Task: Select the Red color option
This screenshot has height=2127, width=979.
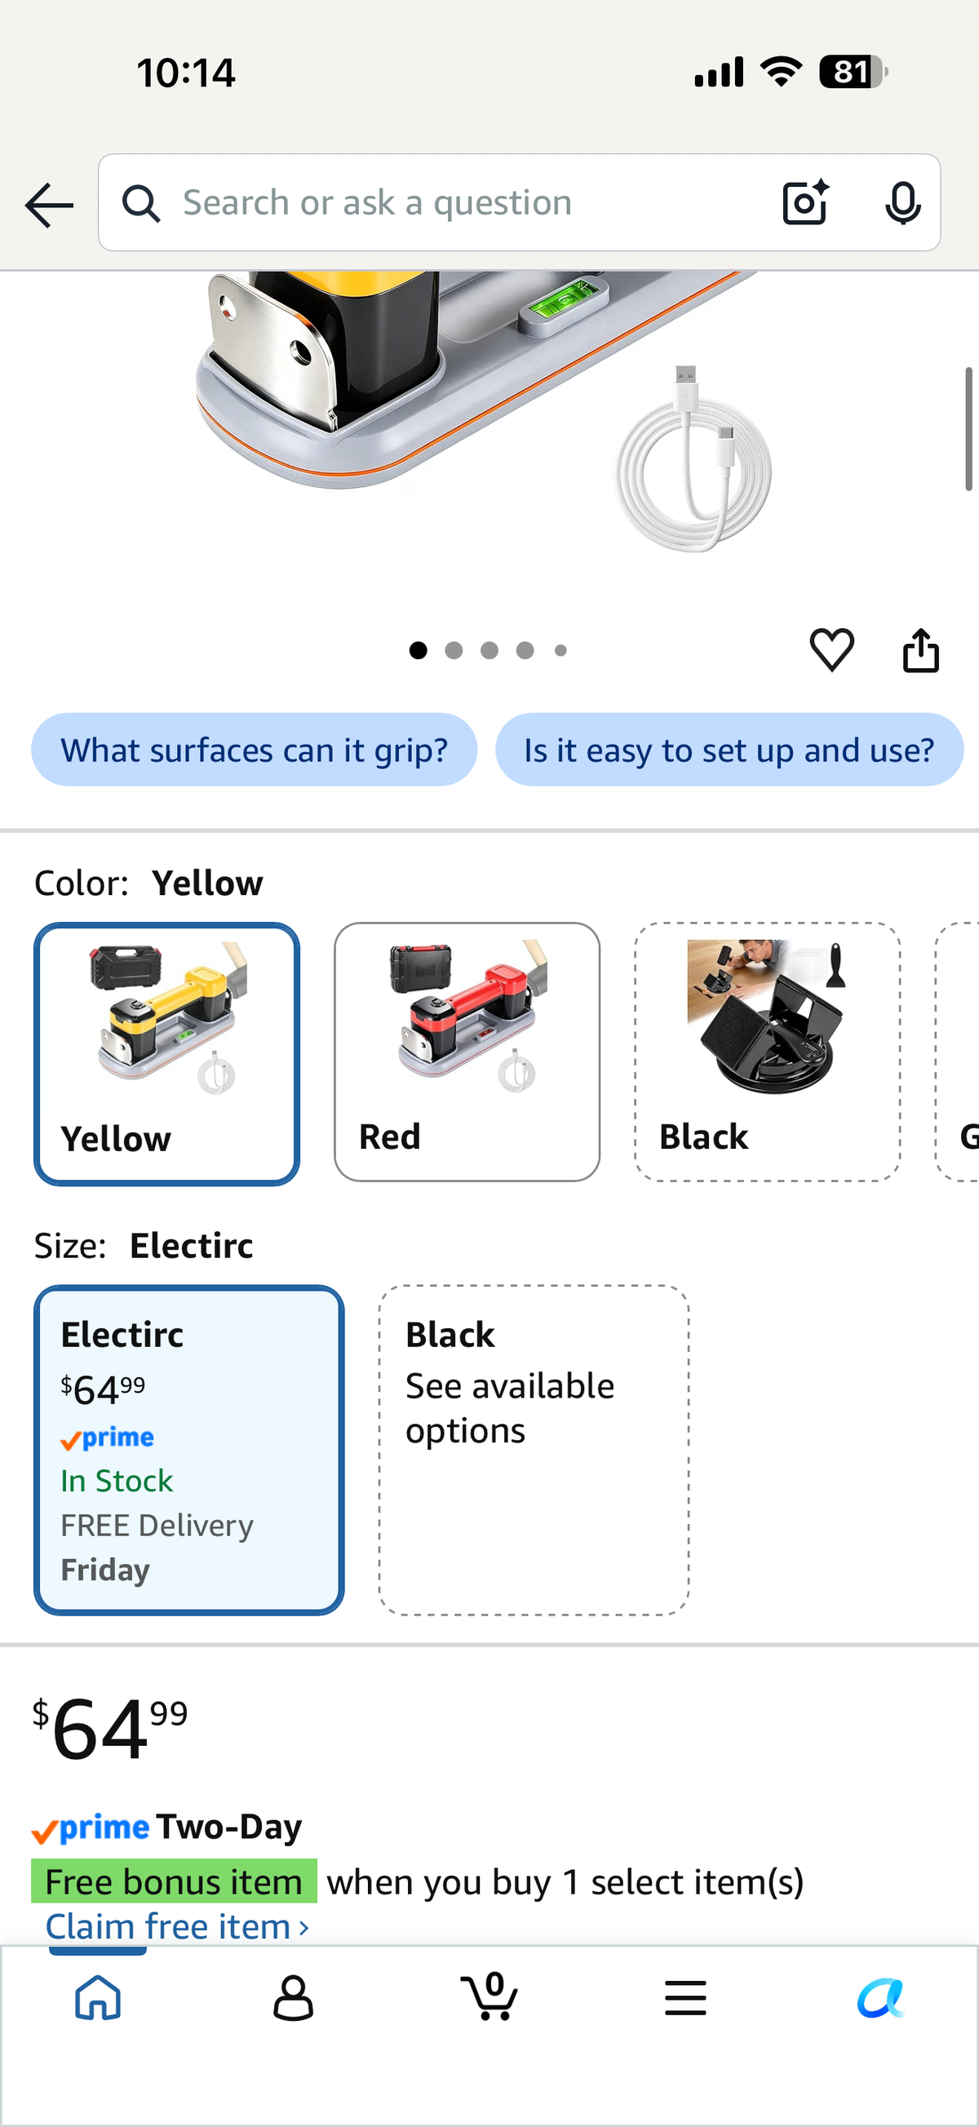Action: 467,1052
